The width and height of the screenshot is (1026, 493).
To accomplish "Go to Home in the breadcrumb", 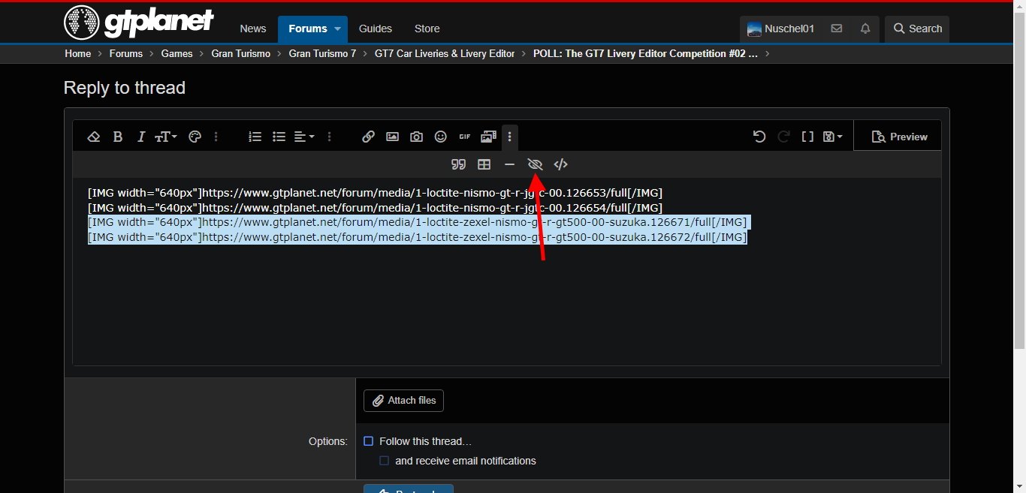I will click(x=77, y=53).
